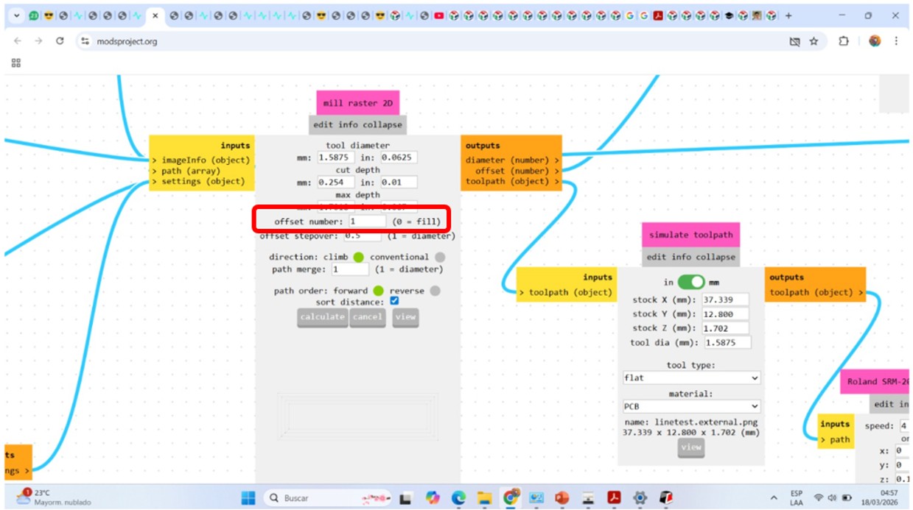
Task: Click cancel in mill raster 2D
Action: click(368, 317)
